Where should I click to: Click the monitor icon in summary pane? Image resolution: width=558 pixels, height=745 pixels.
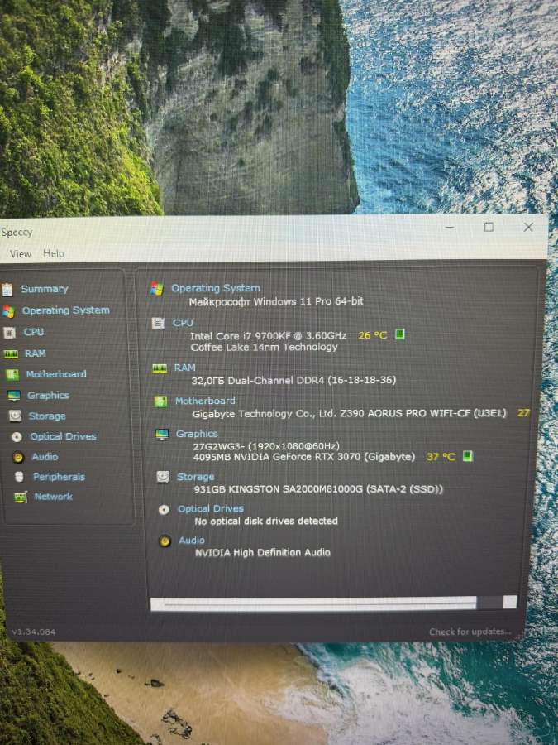click(x=162, y=435)
